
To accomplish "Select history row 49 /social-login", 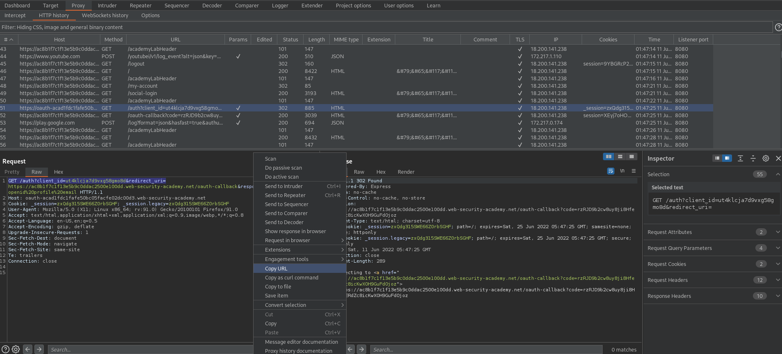I will [x=356, y=93].
